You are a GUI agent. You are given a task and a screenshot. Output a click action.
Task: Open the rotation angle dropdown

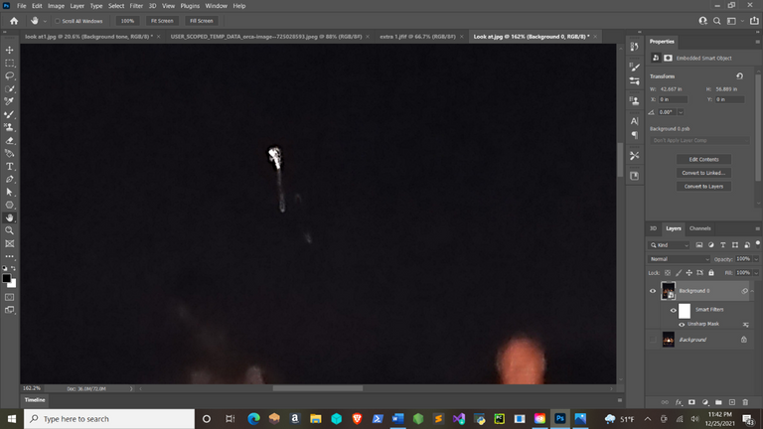[681, 112]
